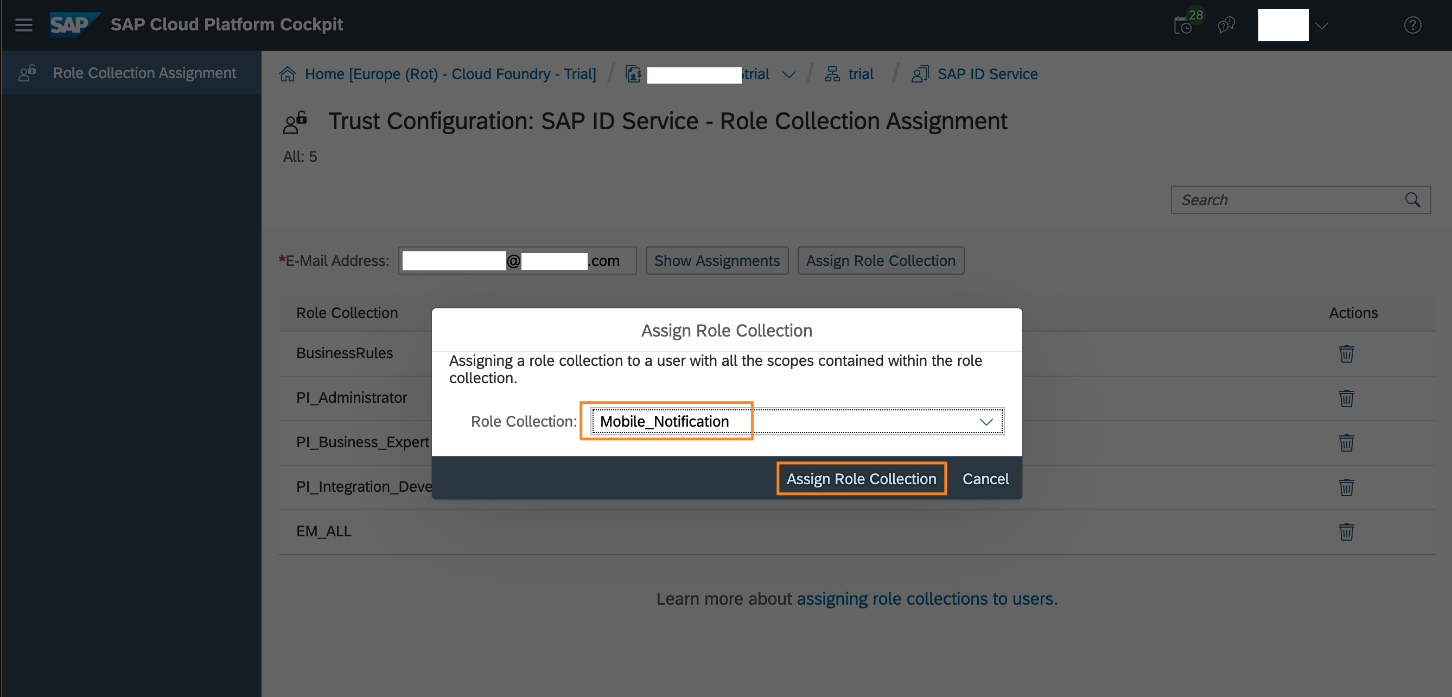This screenshot has width=1452, height=697.
Task: Click the Trust Configuration page title icon
Action: (295, 122)
